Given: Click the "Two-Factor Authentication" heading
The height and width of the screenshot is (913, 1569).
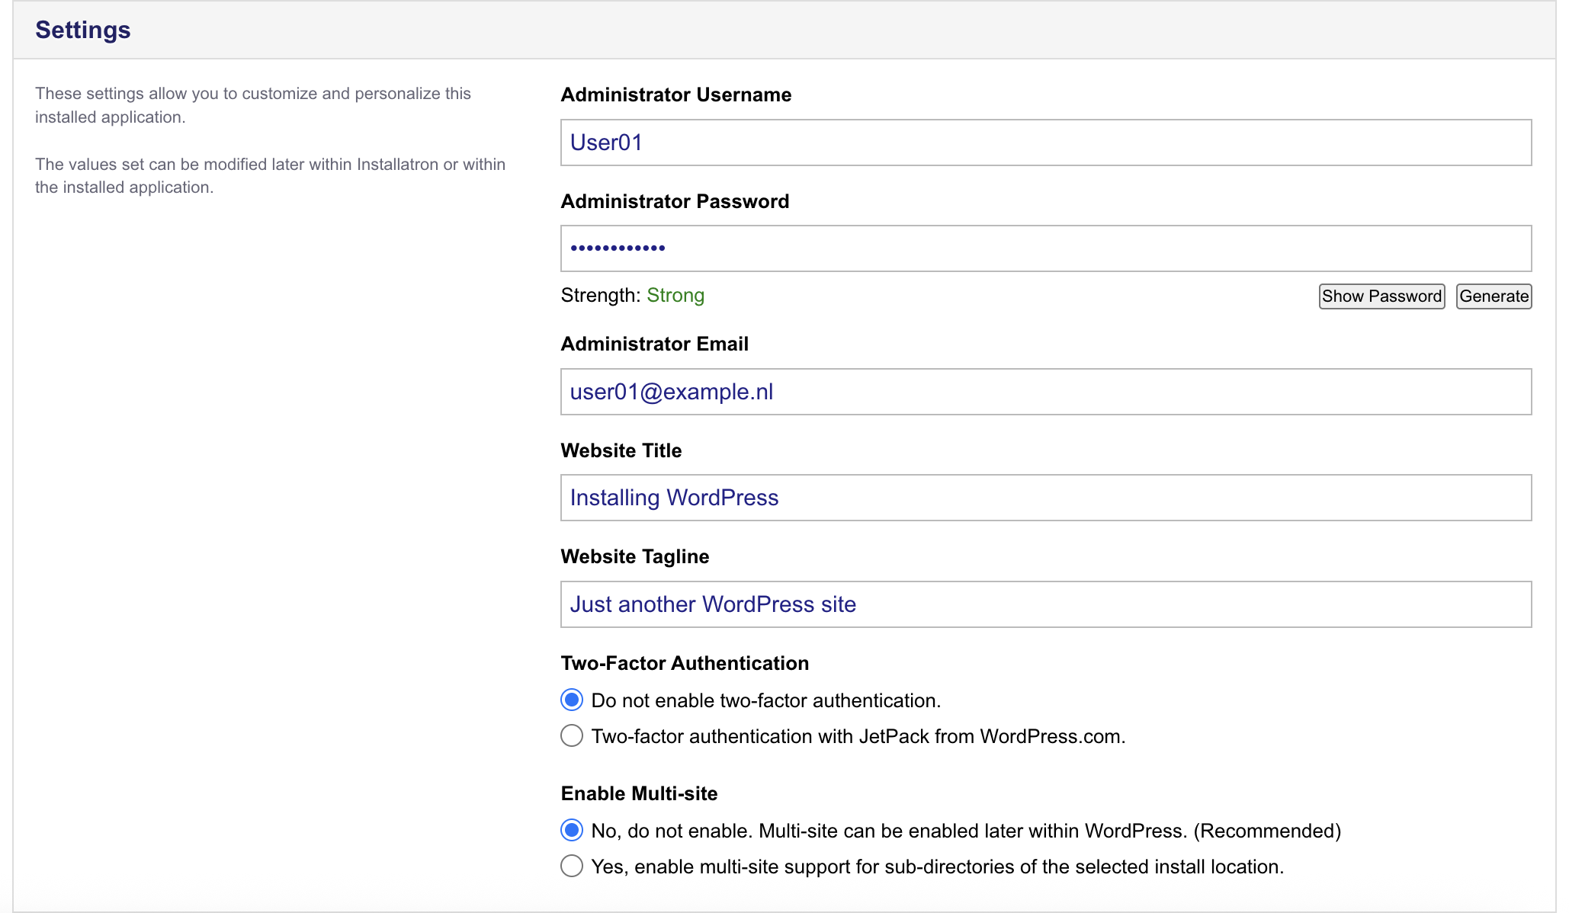Looking at the screenshot, I should [685, 663].
